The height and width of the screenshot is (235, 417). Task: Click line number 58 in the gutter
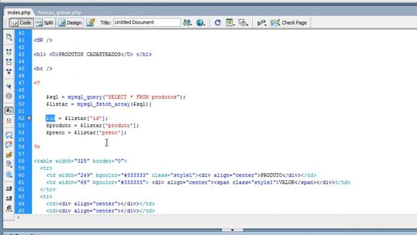[22, 161]
